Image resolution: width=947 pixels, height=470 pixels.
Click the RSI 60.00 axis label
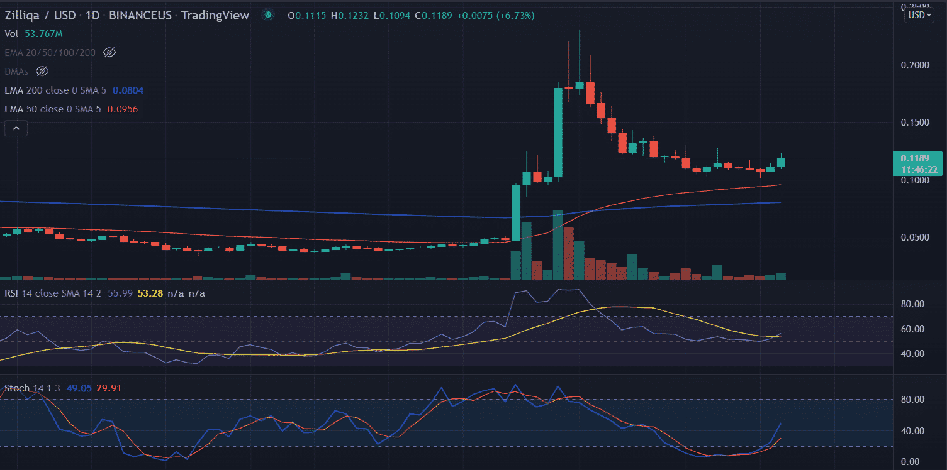[912, 329]
